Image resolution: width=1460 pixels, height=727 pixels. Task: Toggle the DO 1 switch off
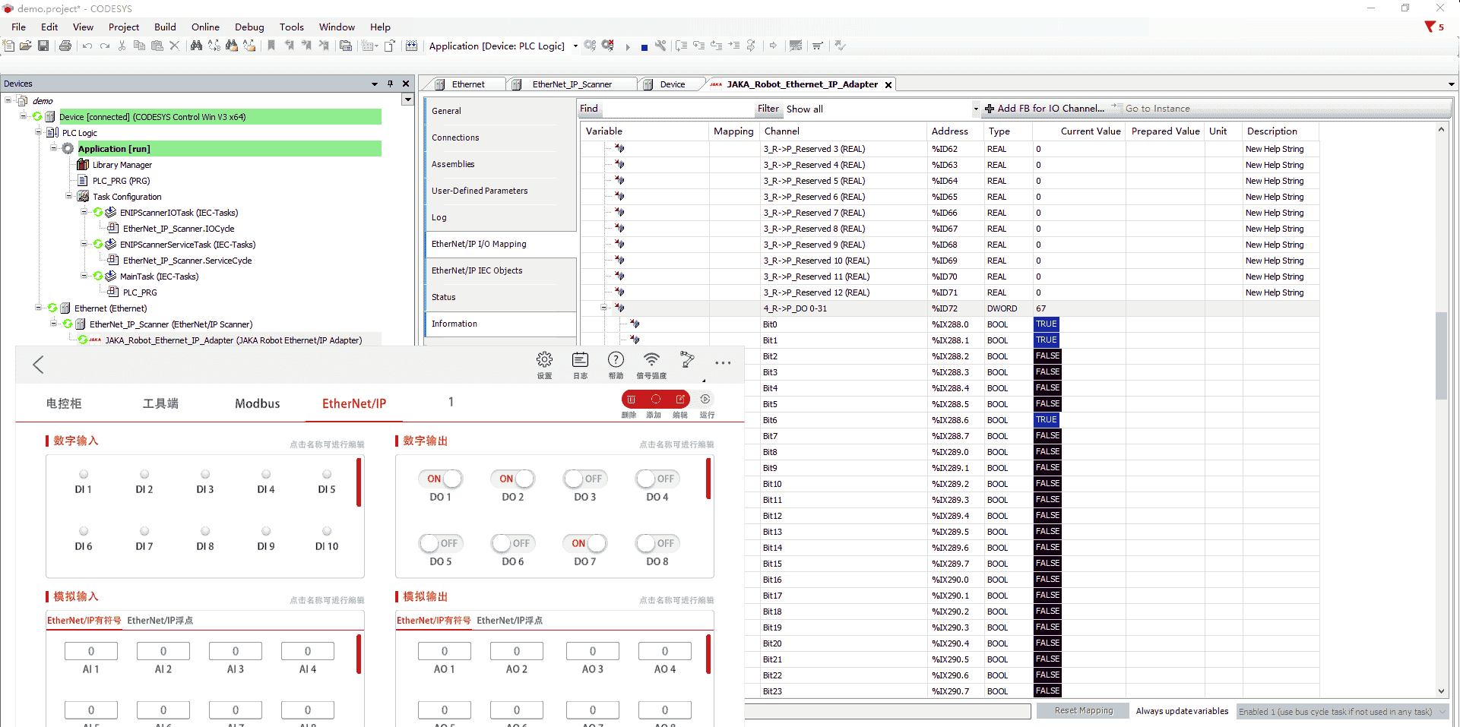pyautogui.click(x=441, y=479)
